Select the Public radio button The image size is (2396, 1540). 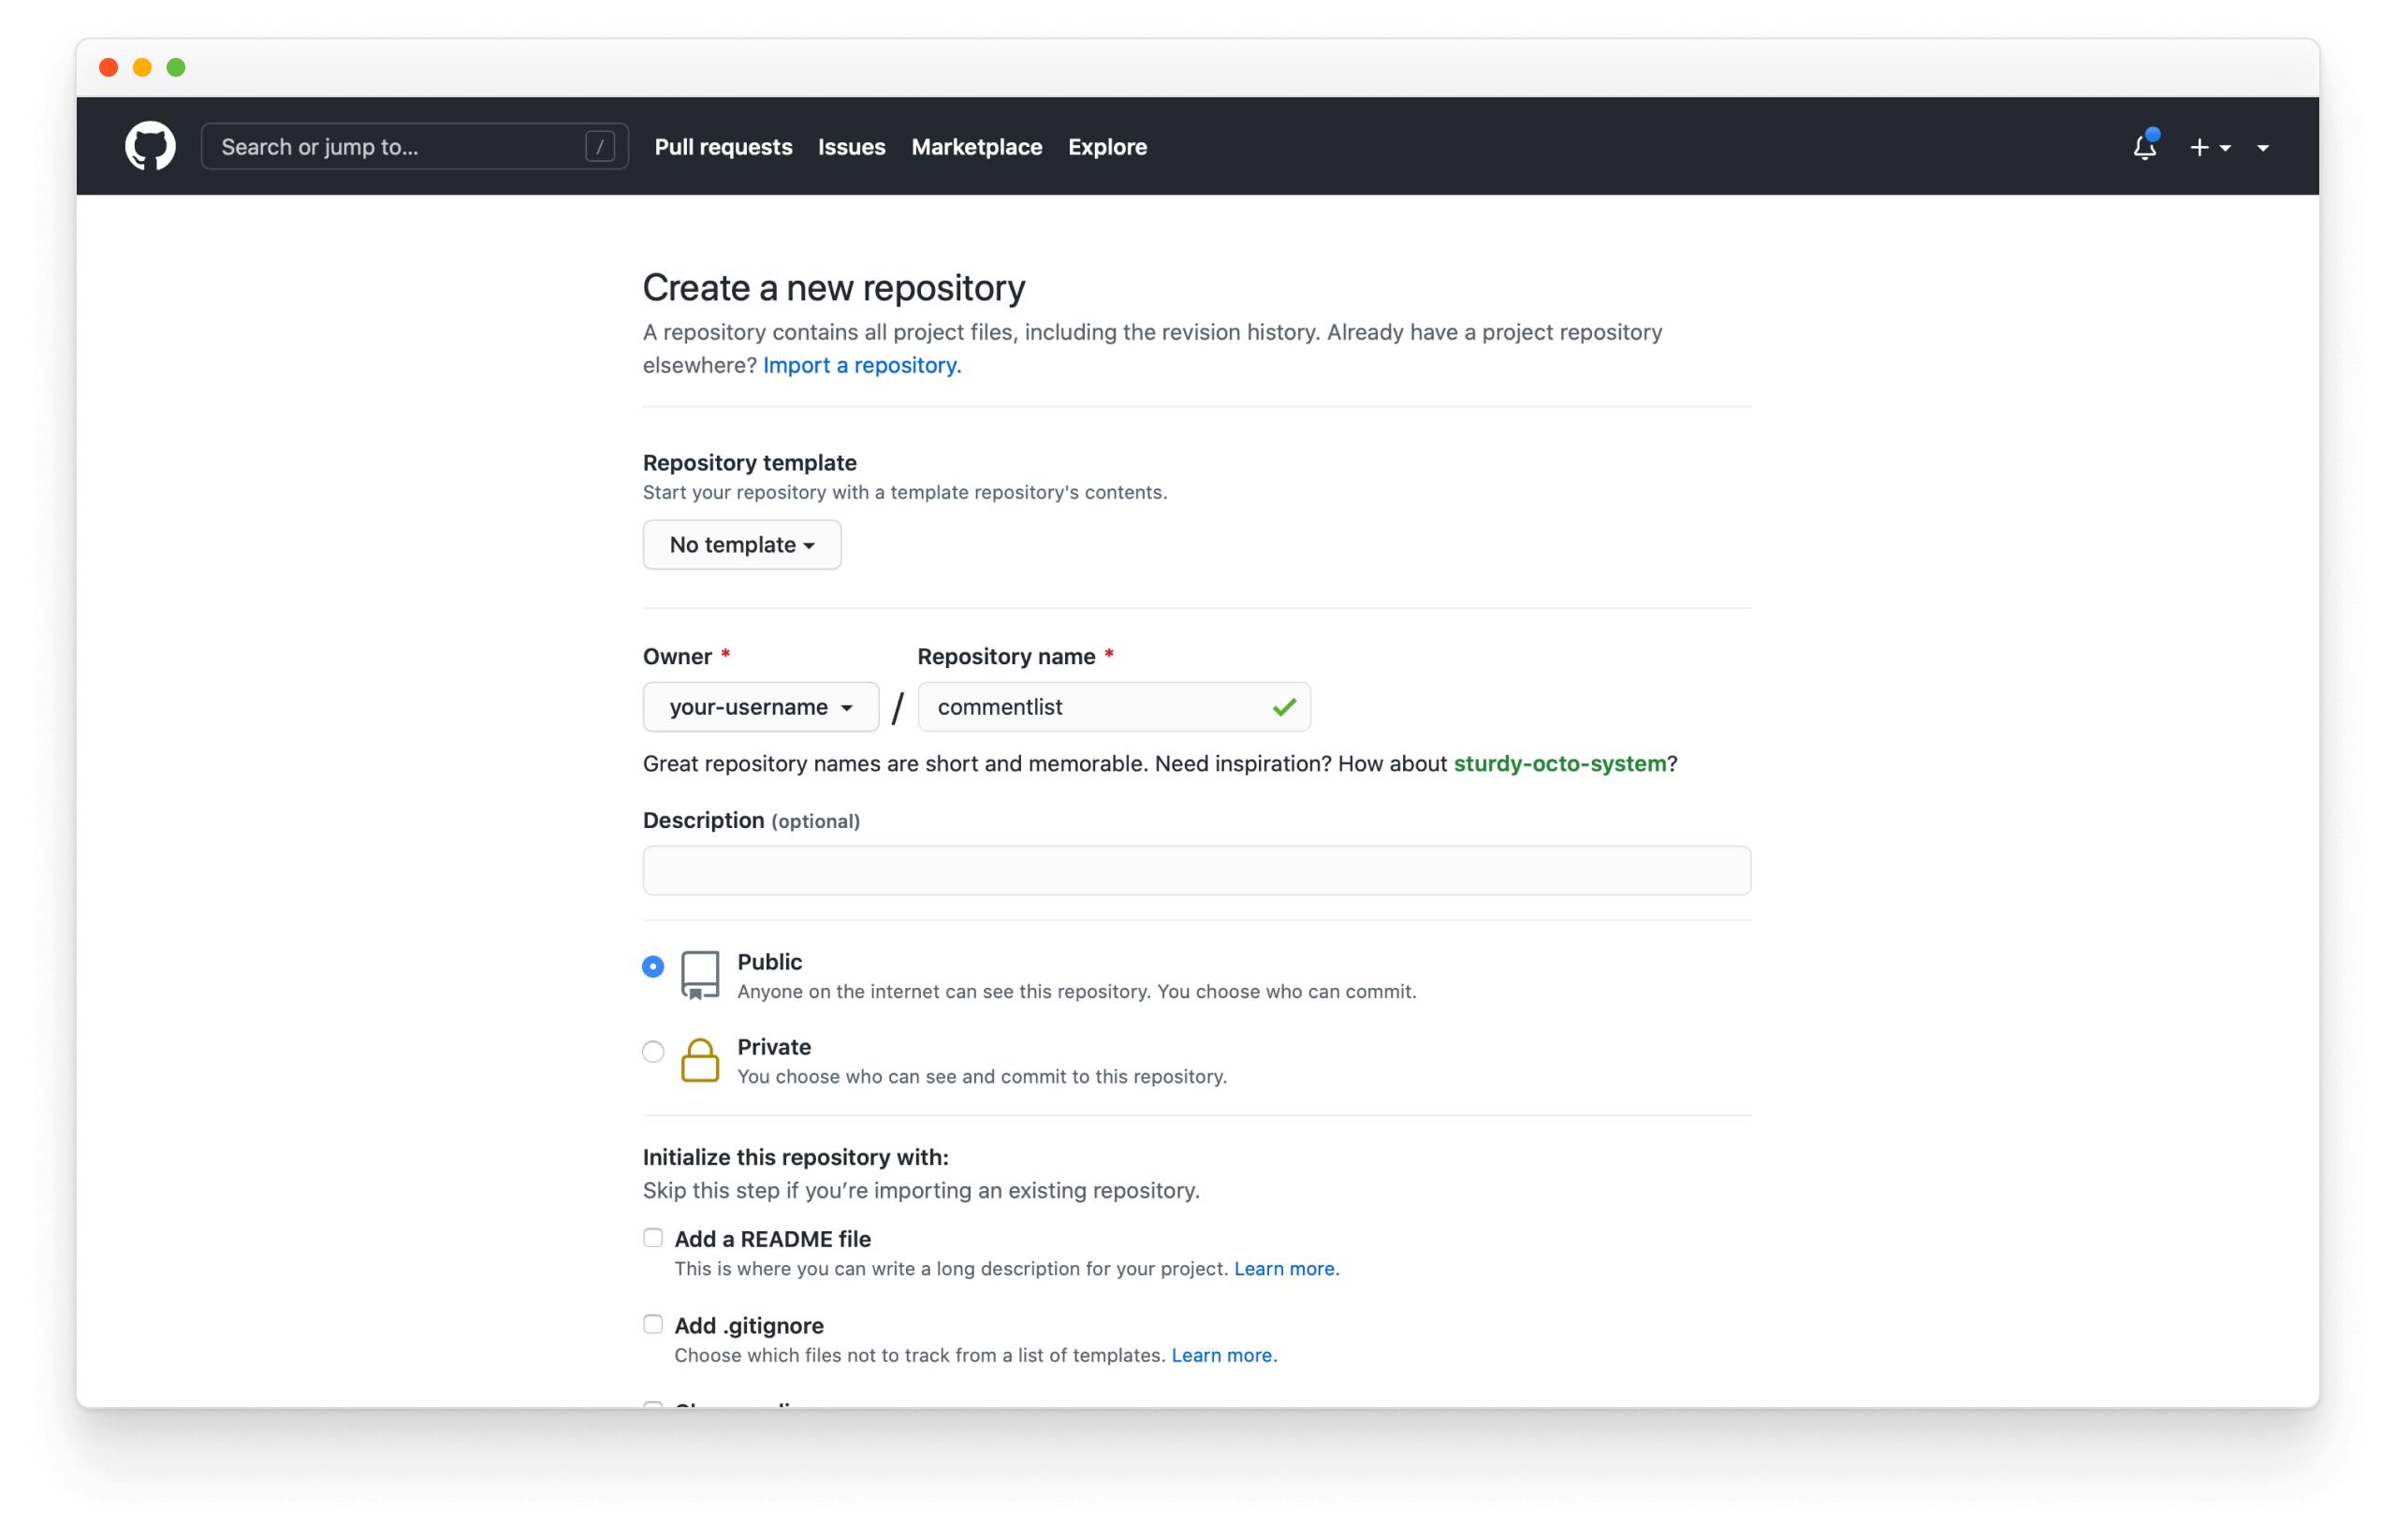point(655,966)
